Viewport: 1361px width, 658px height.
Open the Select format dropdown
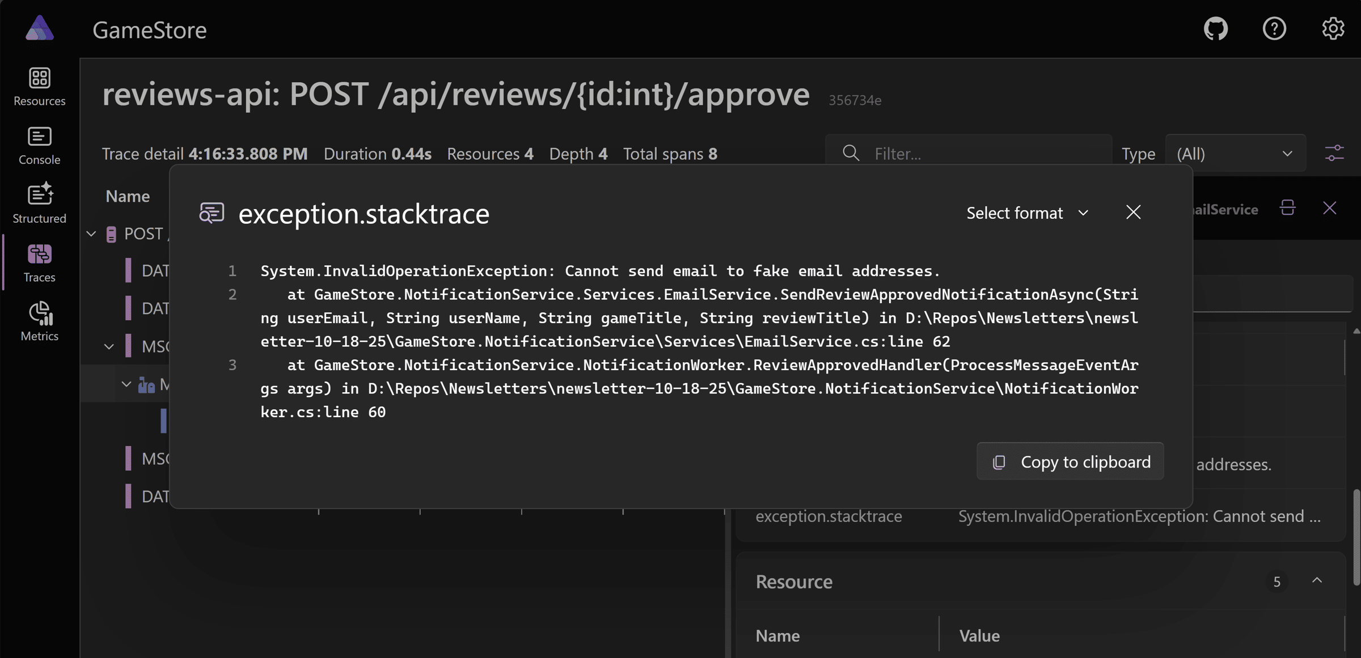click(1027, 213)
